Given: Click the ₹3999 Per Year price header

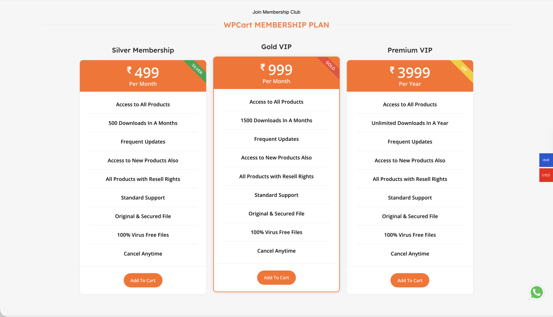Looking at the screenshot, I should point(410,76).
